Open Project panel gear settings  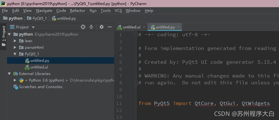[102, 27]
